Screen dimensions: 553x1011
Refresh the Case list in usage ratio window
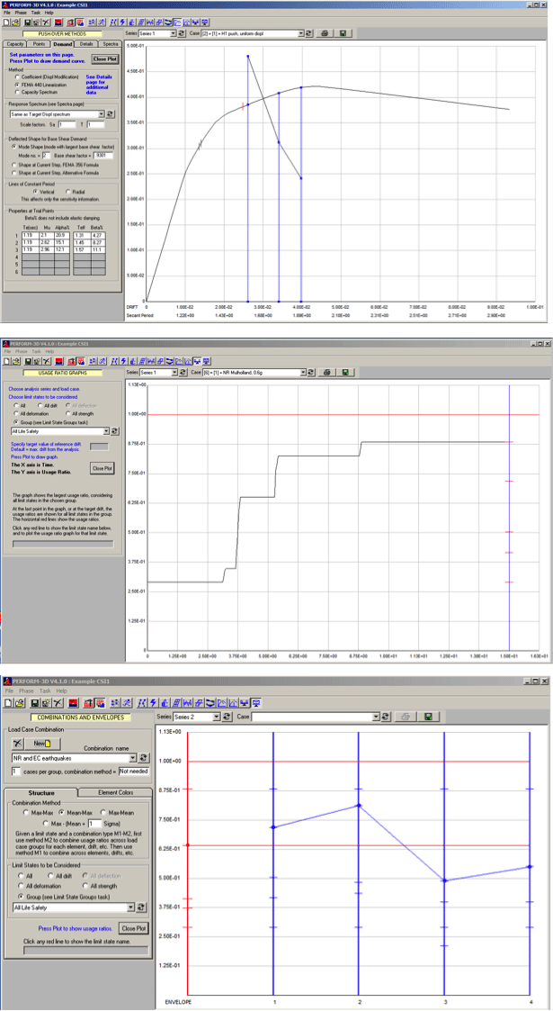[x=310, y=372]
